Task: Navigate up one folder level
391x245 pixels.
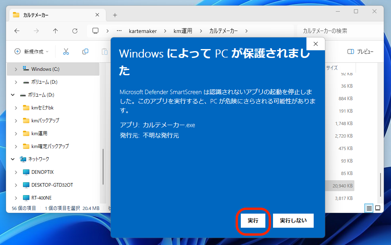Action: point(56,31)
